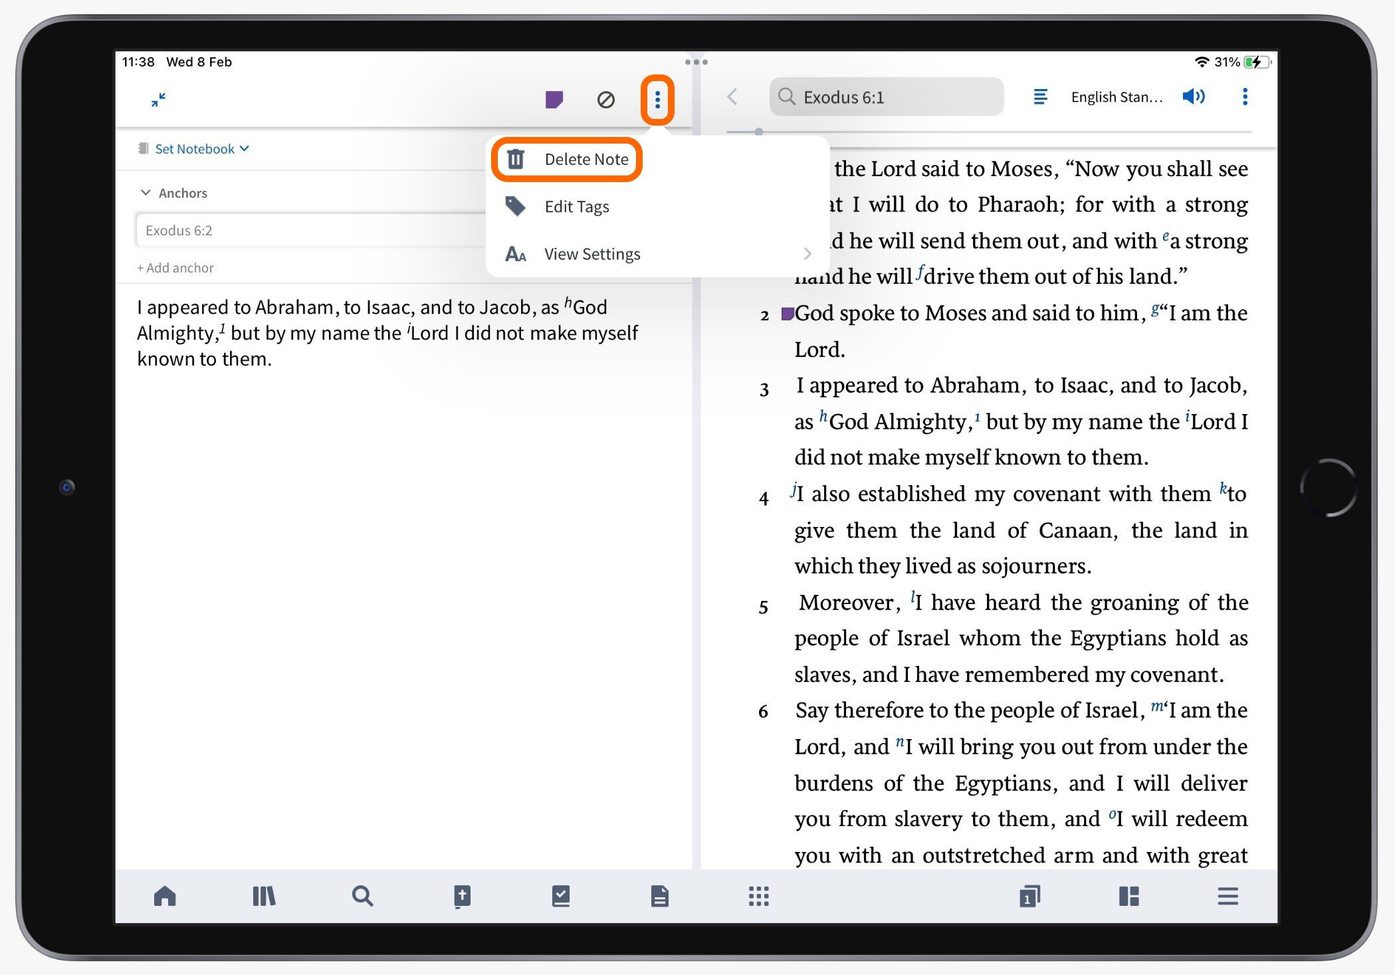Click the Exodus 6:1 reference search box
This screenshot has width=1395, height=975.
887,97
